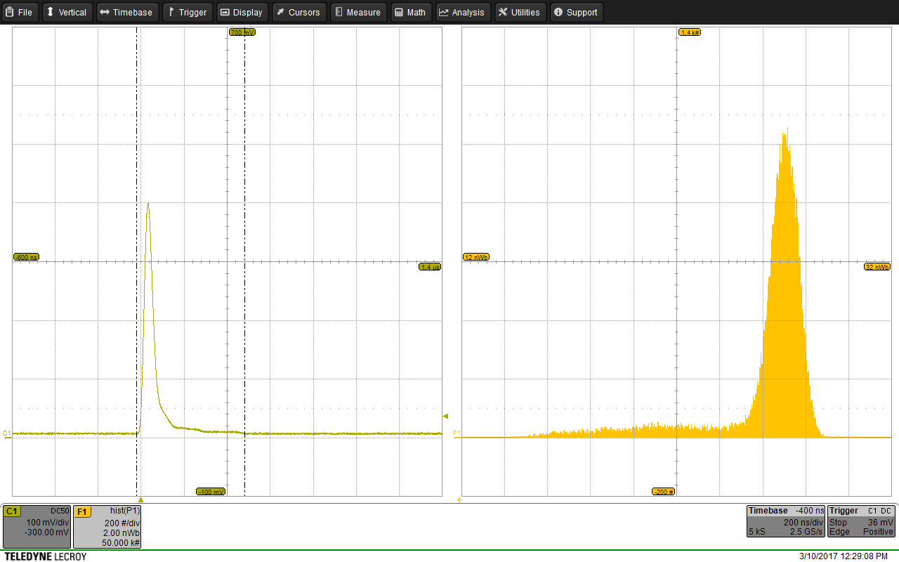Click the histogram trace offset arrow below grid
Screen dimensions: 899x562
[x=459, y=499]
